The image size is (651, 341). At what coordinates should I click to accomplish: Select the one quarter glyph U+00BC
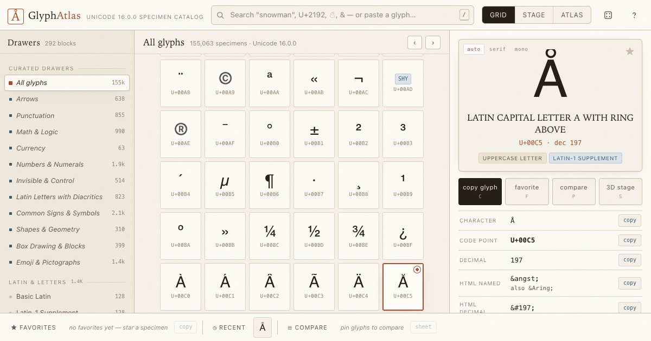click(x=270, y=235)
